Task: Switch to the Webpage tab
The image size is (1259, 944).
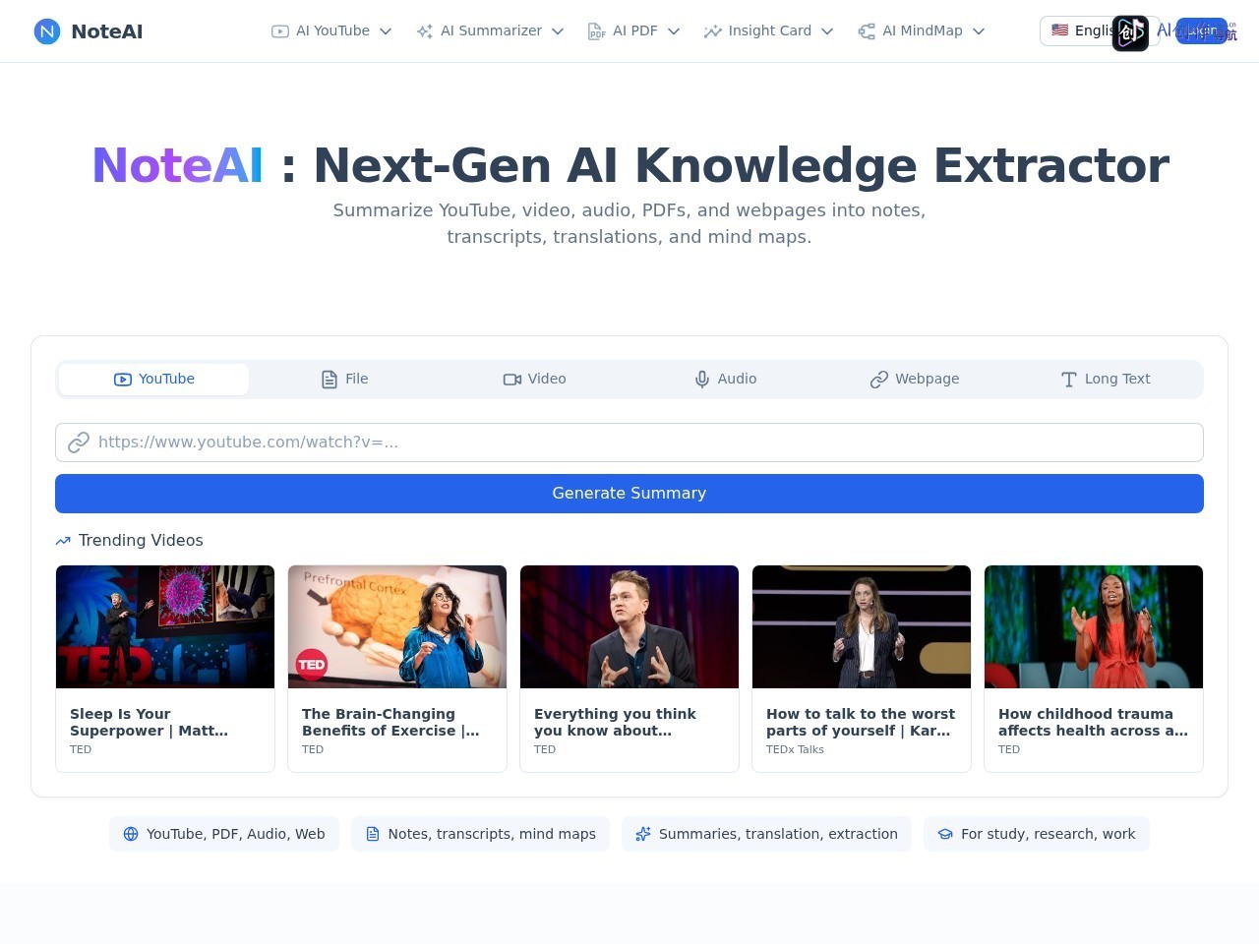Action: [915, 380]
